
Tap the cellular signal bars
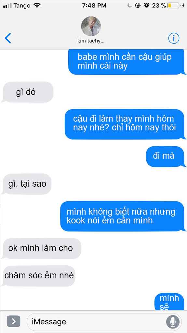(7, 6)
